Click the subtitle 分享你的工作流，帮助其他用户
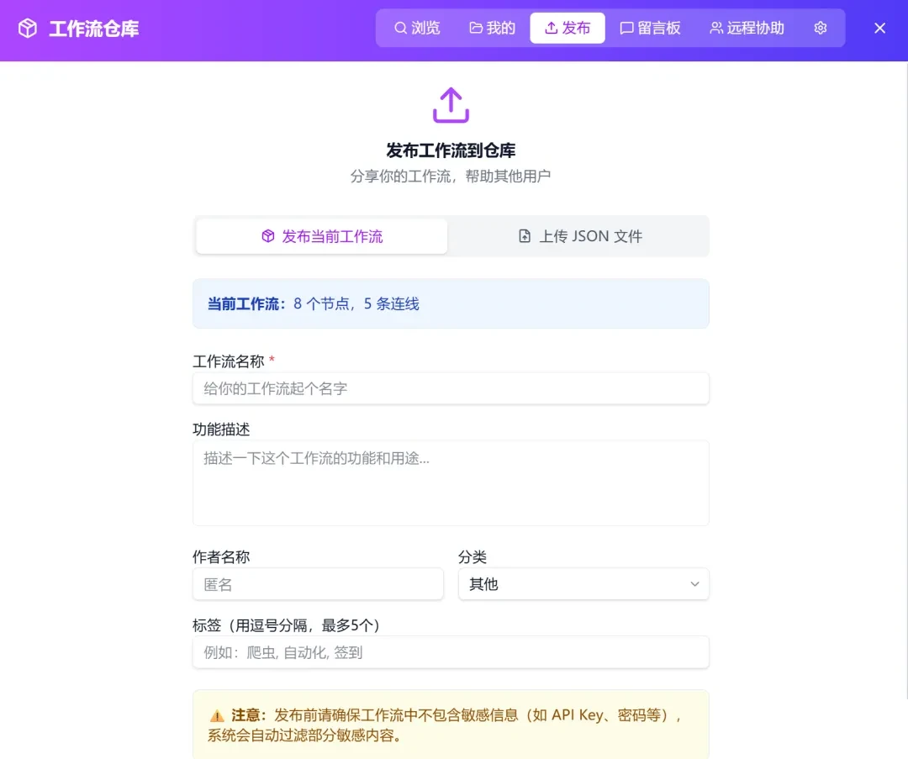 point(450,176)
